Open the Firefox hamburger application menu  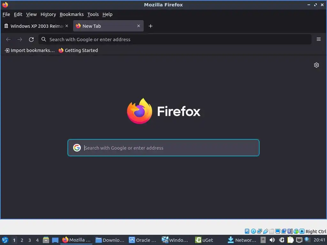click(318, 39)
